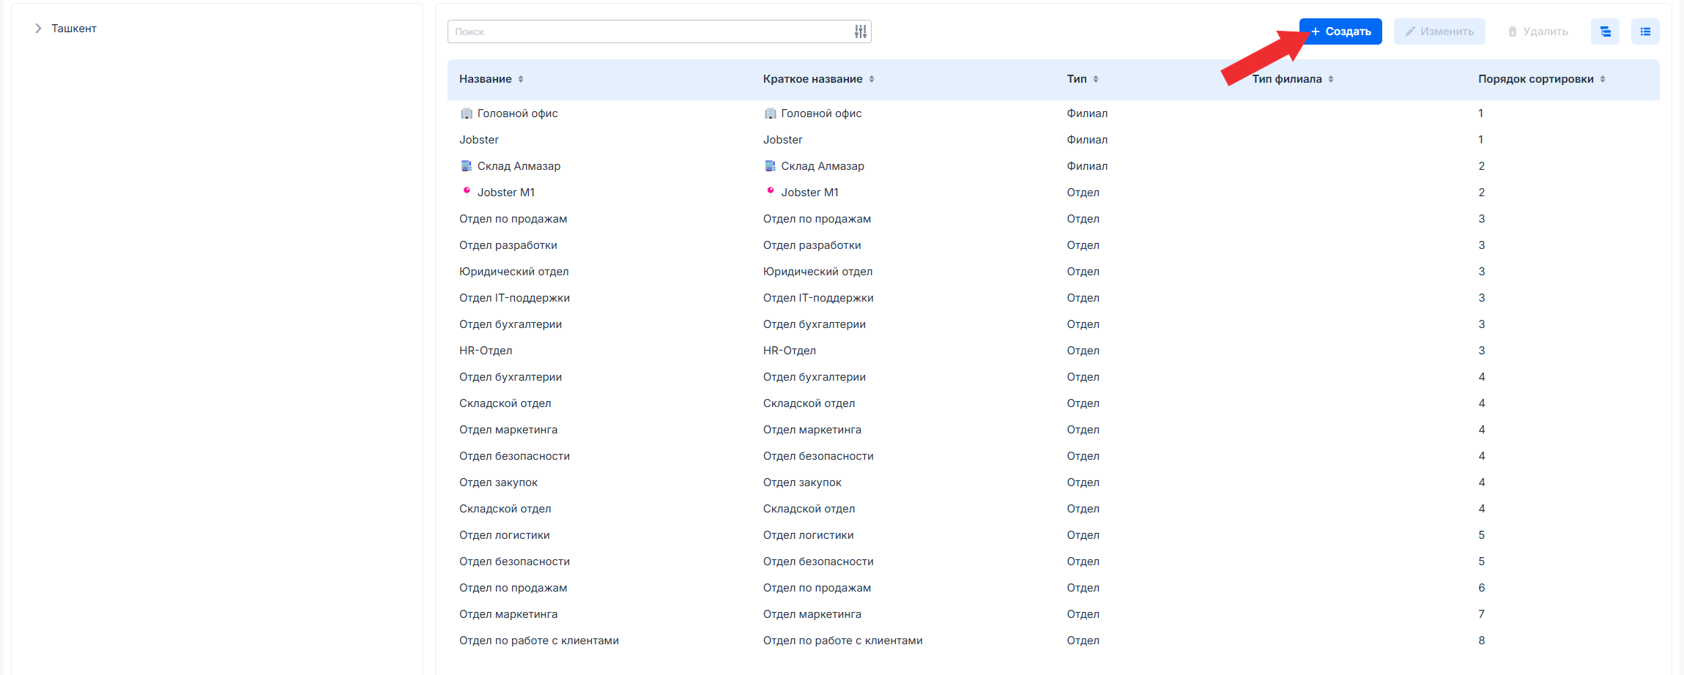1684x675 pixels.
Task: Click the Создать button
Action: (1340, 31)
